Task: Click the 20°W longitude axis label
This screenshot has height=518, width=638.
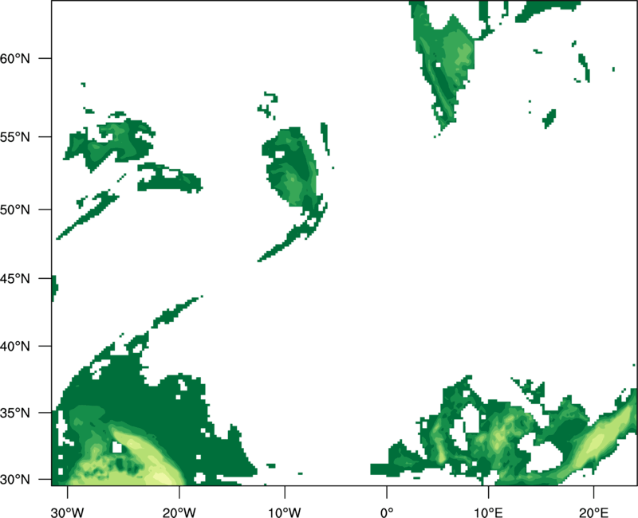Action: point(179,512)
